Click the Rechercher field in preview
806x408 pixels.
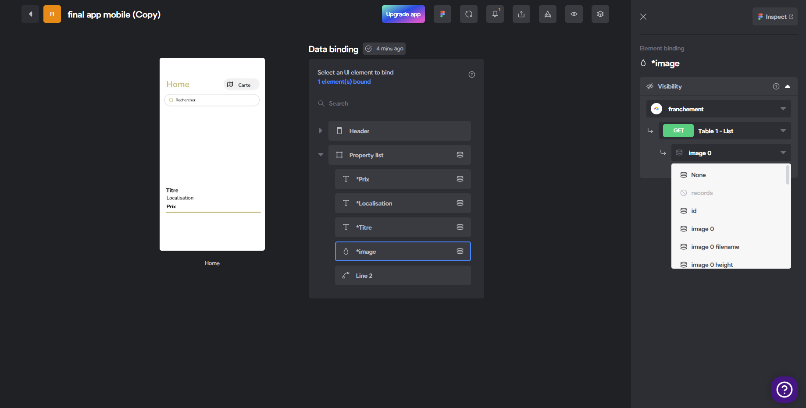pyautogui.click(x=212, y=100)
